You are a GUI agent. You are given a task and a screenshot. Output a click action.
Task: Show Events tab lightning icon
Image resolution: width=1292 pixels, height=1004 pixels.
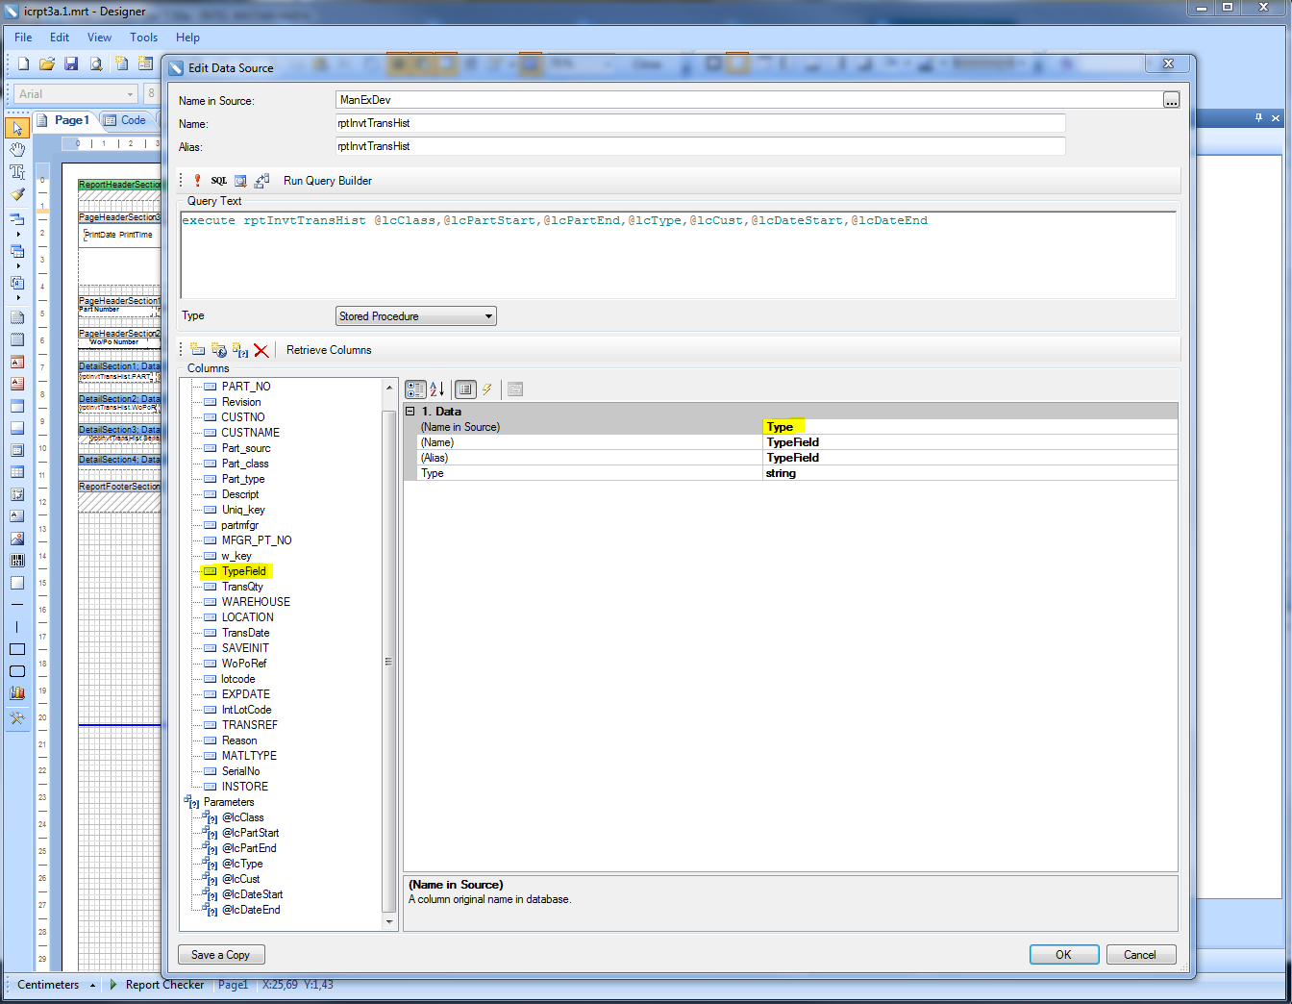tap(487, 389)
